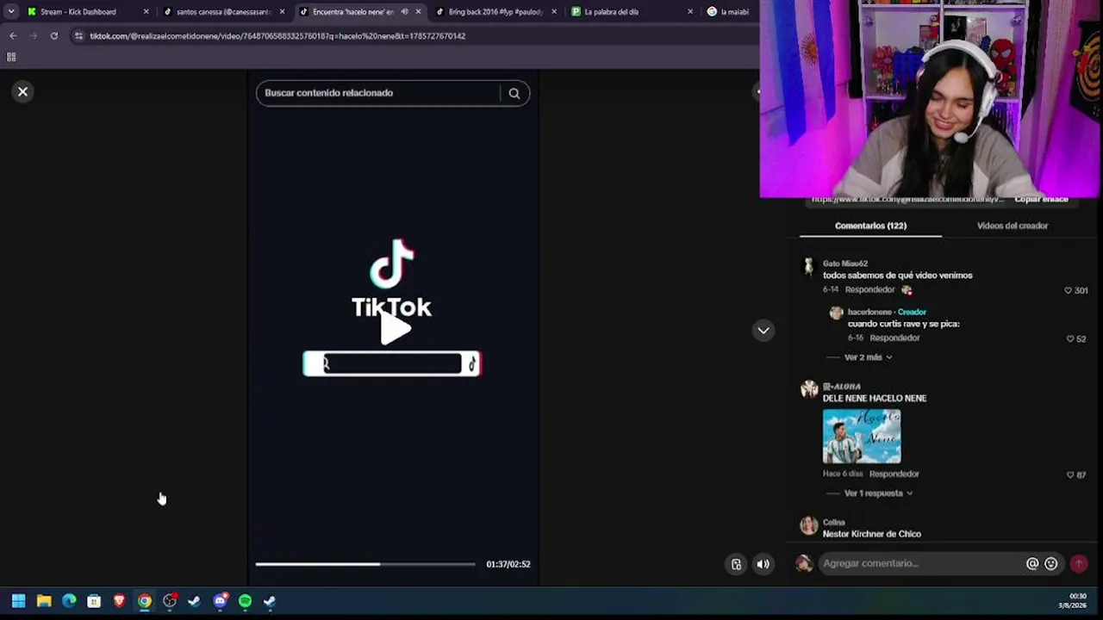Open Spotify from the taskbar
Image resolution: width=1103 pixels, height=620 pixels.
pos(245,601)
